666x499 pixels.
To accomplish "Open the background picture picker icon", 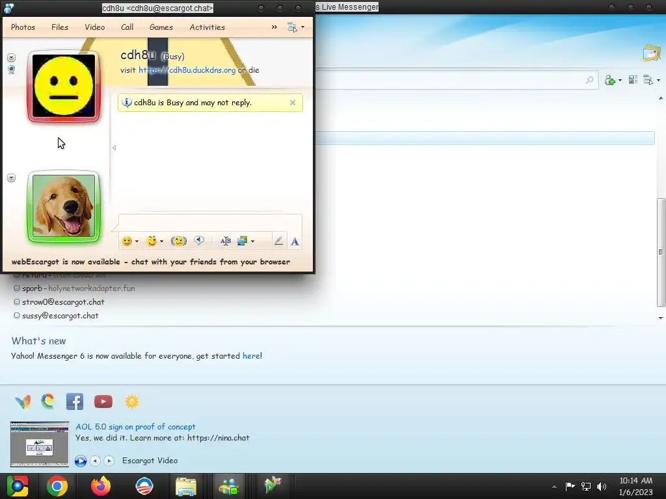I will [x=242, y=241].
